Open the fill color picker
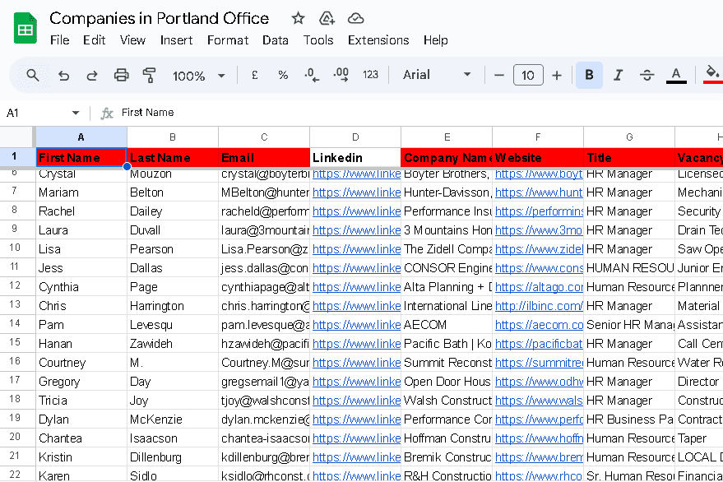Image resolution: width=723 pixels, height=482 pixels. pyautogui.click(x=712, y=75)
